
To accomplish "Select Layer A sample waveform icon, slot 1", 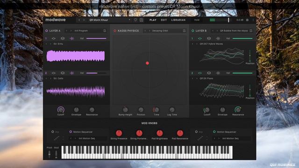I will [71, 38].
